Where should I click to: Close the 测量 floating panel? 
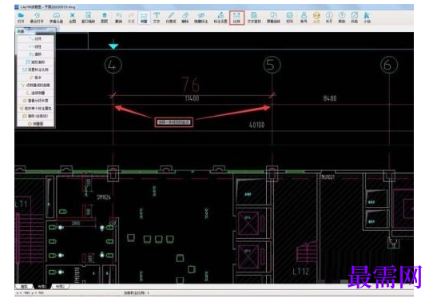pos(52,31)
